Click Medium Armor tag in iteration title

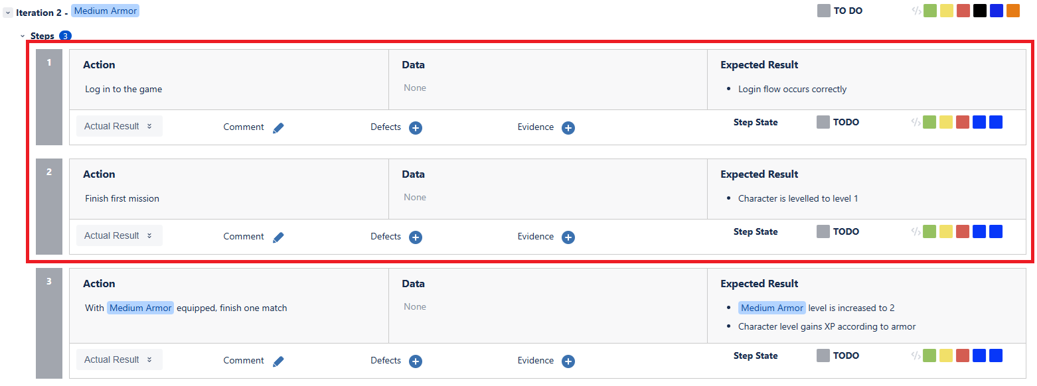105,11
